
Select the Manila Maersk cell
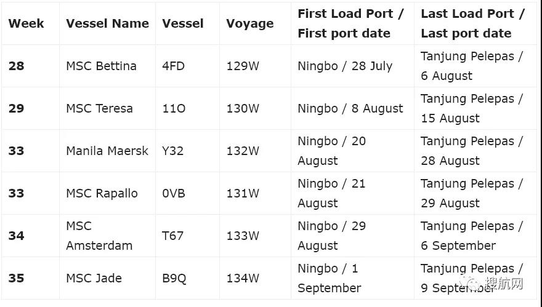tap(107, 151)
